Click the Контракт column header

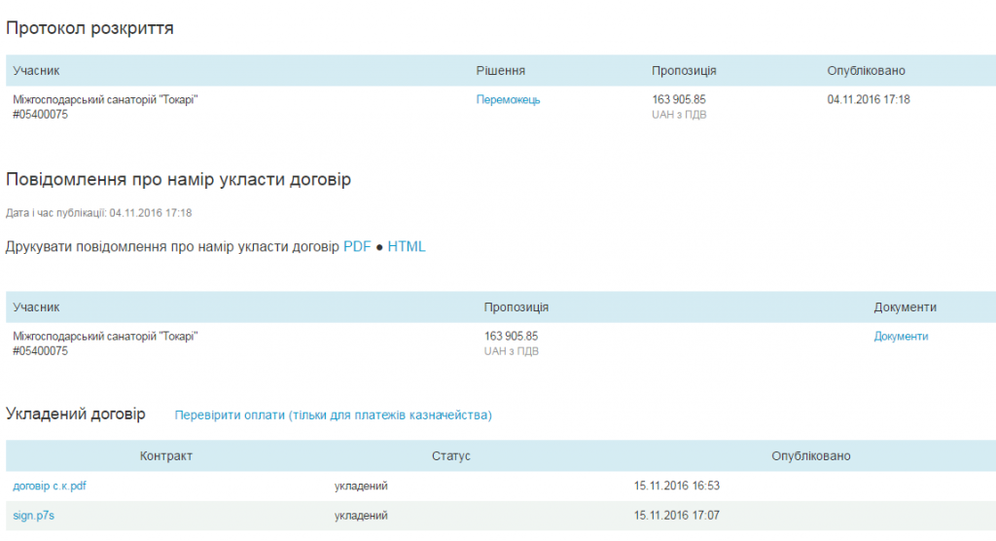coord(166,456)
